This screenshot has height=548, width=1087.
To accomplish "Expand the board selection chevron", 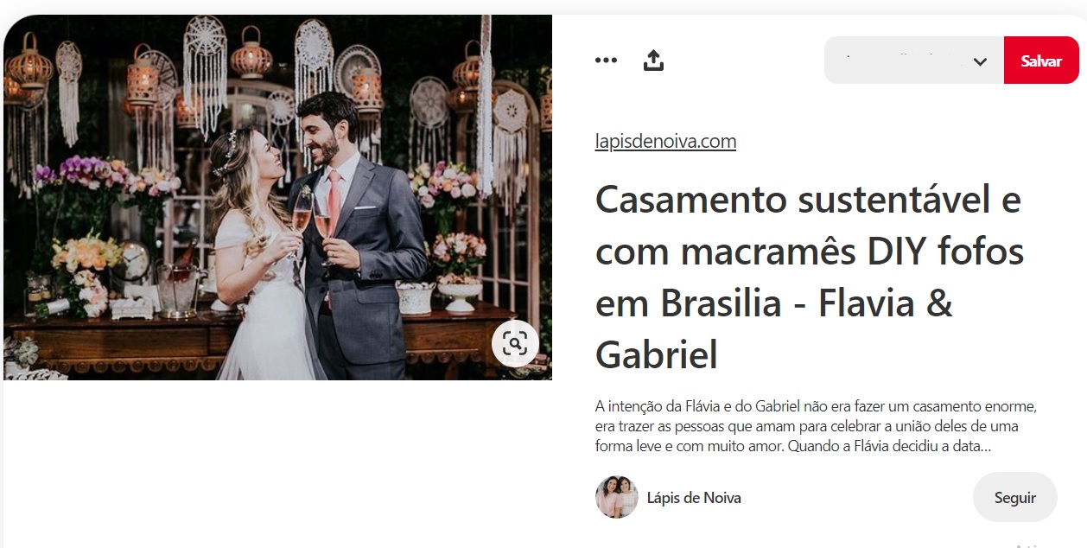I will pyautogui.click(x=980, y=61).
